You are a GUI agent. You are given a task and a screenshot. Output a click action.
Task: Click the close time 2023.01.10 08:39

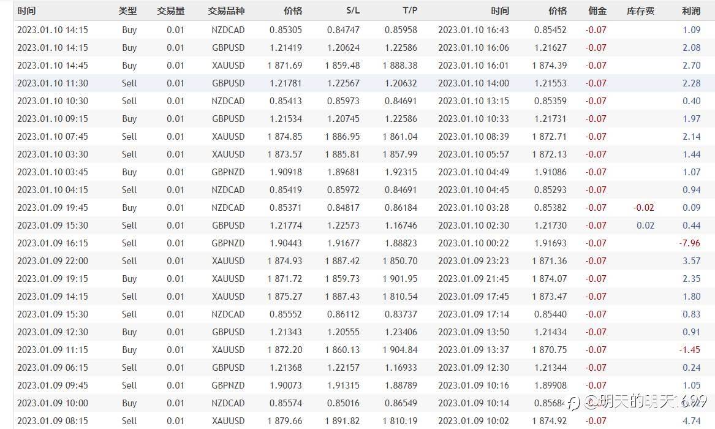tap(474, 137)
